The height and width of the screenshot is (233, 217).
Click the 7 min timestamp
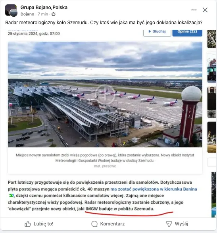click(43, 14)
